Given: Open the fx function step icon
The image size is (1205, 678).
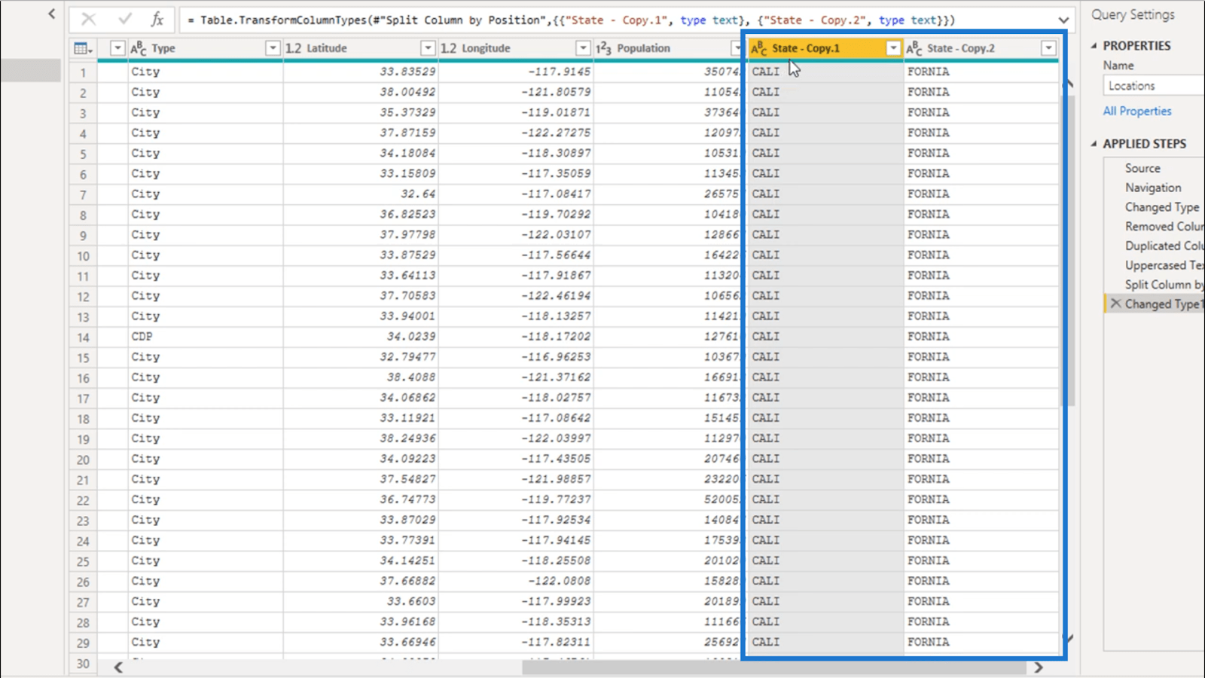Looking at the screenshot, I should (157, 20).
